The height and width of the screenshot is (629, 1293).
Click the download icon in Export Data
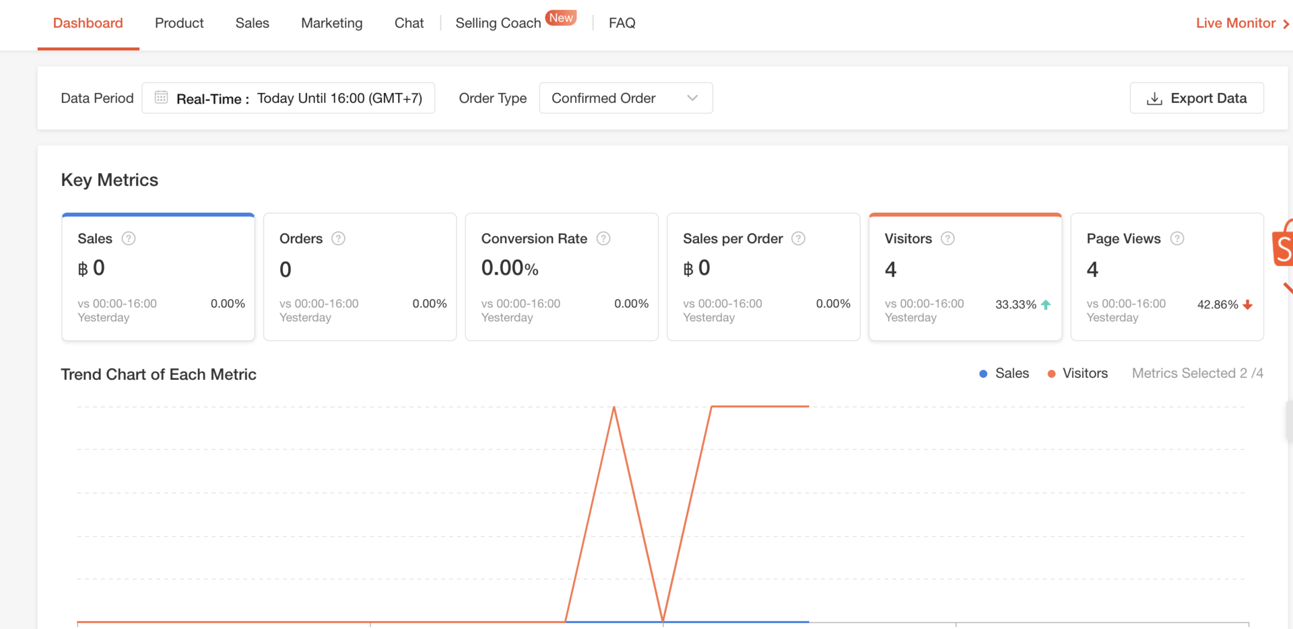[1154, 98]
